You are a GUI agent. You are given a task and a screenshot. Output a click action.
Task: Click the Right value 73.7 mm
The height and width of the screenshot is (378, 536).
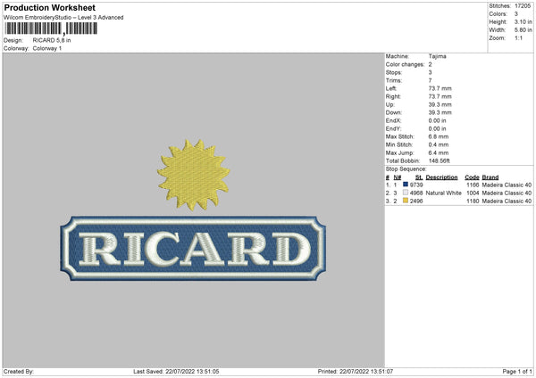440,96
